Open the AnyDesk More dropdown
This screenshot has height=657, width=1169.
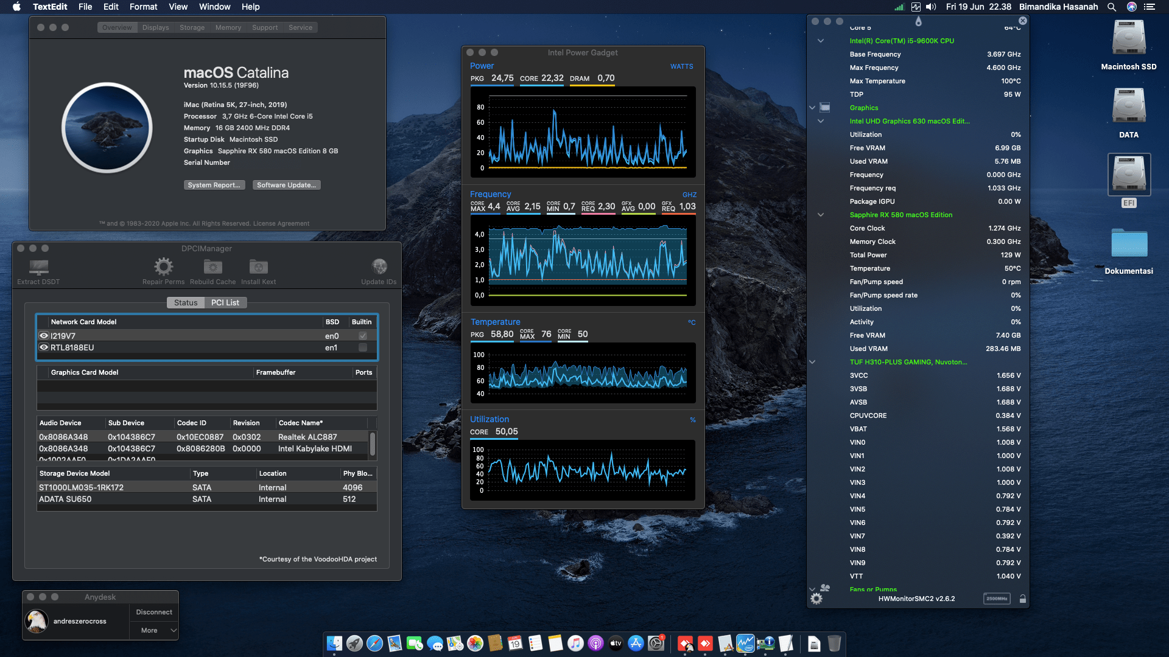[x=154, y=630]
